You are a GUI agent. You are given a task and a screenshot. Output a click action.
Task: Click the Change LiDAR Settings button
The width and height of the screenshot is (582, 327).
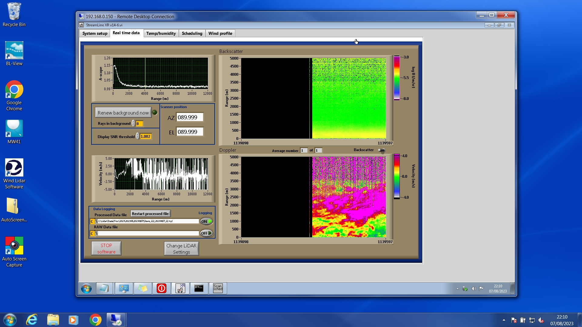[181, 249]
